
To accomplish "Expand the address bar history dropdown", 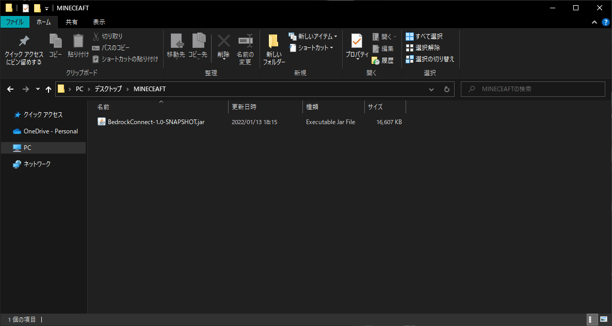I will (x=431, y=89).
